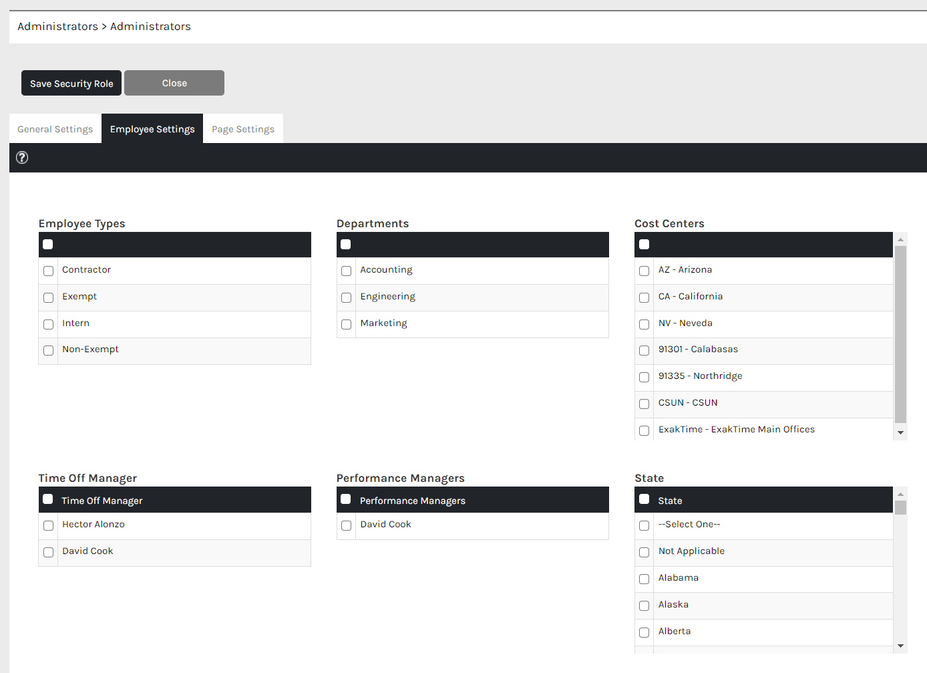The image size is (927, 673).
Task: Toggle select-all checkbox in Employee Types header
Action: click(48, 245)
